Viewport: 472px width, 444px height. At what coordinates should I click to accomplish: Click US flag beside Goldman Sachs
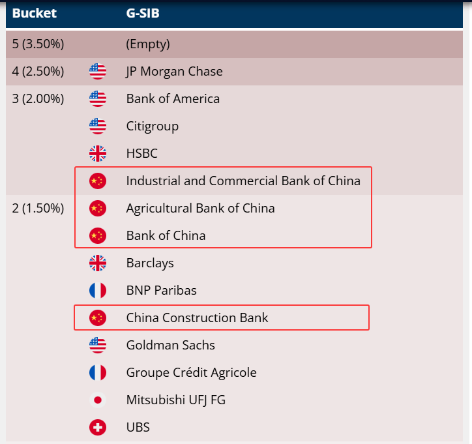coord(97,346)
